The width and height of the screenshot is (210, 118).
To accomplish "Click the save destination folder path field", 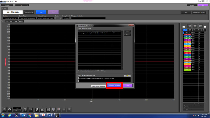I will [104, 79].
